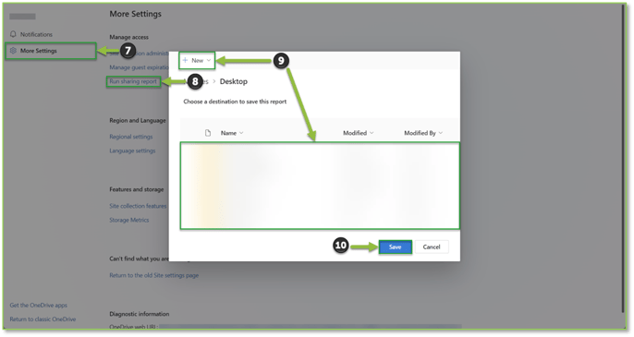Screen dimensions: 634x337
Task: Click the Run sharing report link
Action: [x=133, y=81]
